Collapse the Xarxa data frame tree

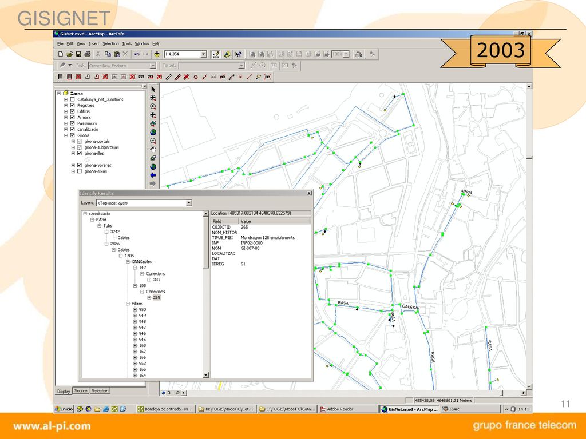point(59,93)
